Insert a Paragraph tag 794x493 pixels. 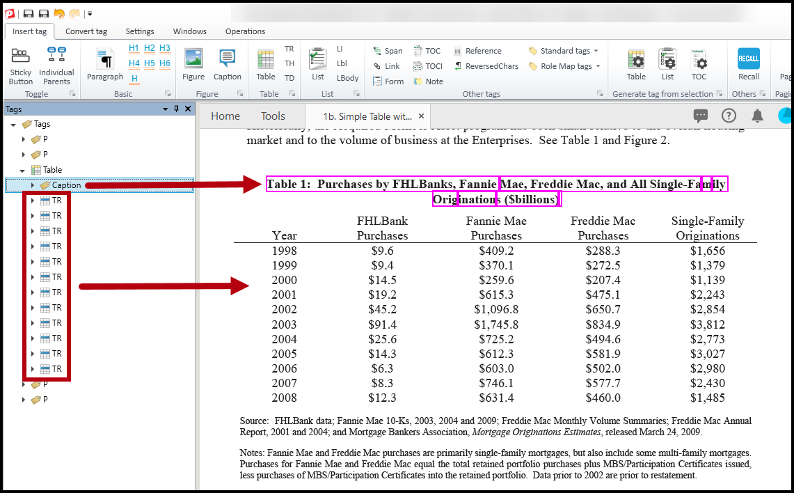pyautogui.click(x=105, y=64)
